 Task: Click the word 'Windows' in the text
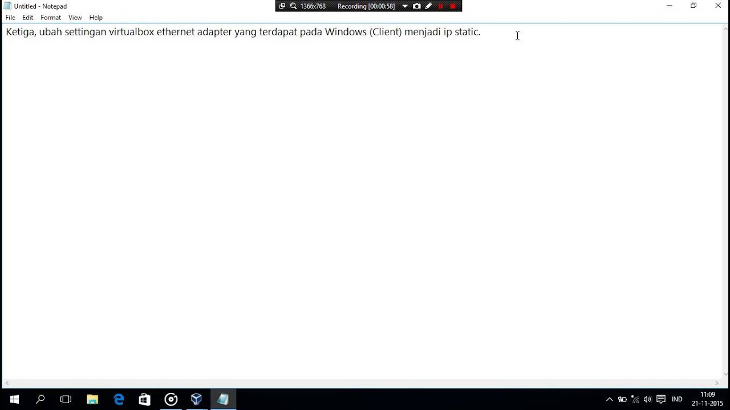[x=346, y=32]
